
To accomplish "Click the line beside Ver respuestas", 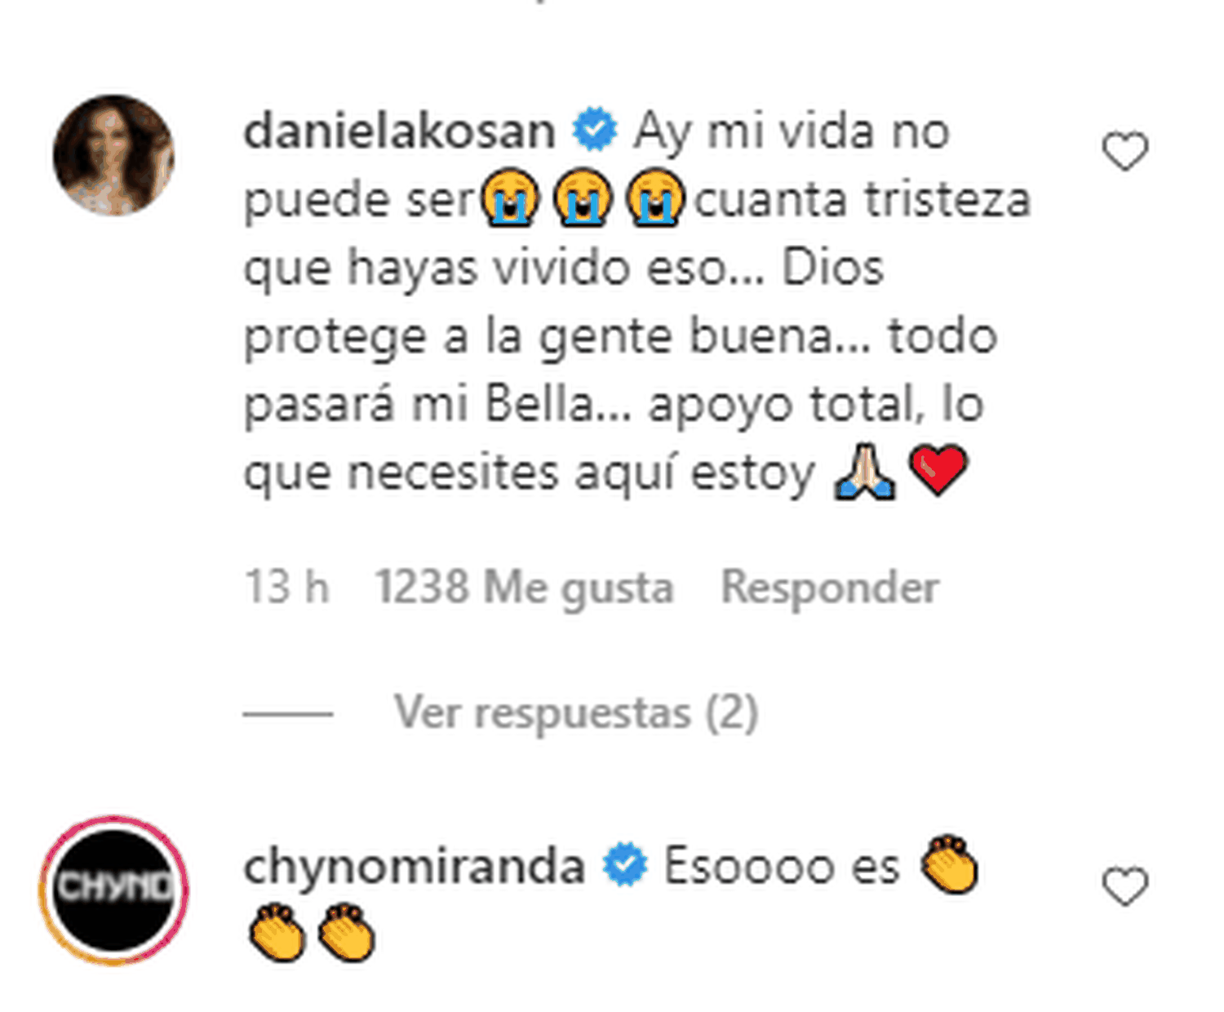I will tap(288, 714).
